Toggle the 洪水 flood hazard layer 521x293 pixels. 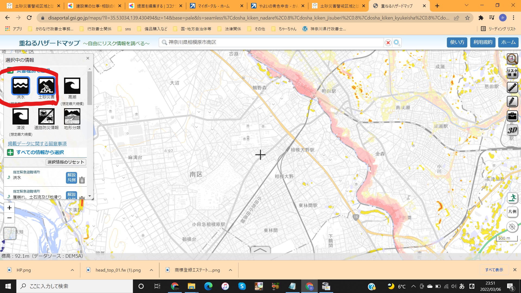tap(21, 86)
